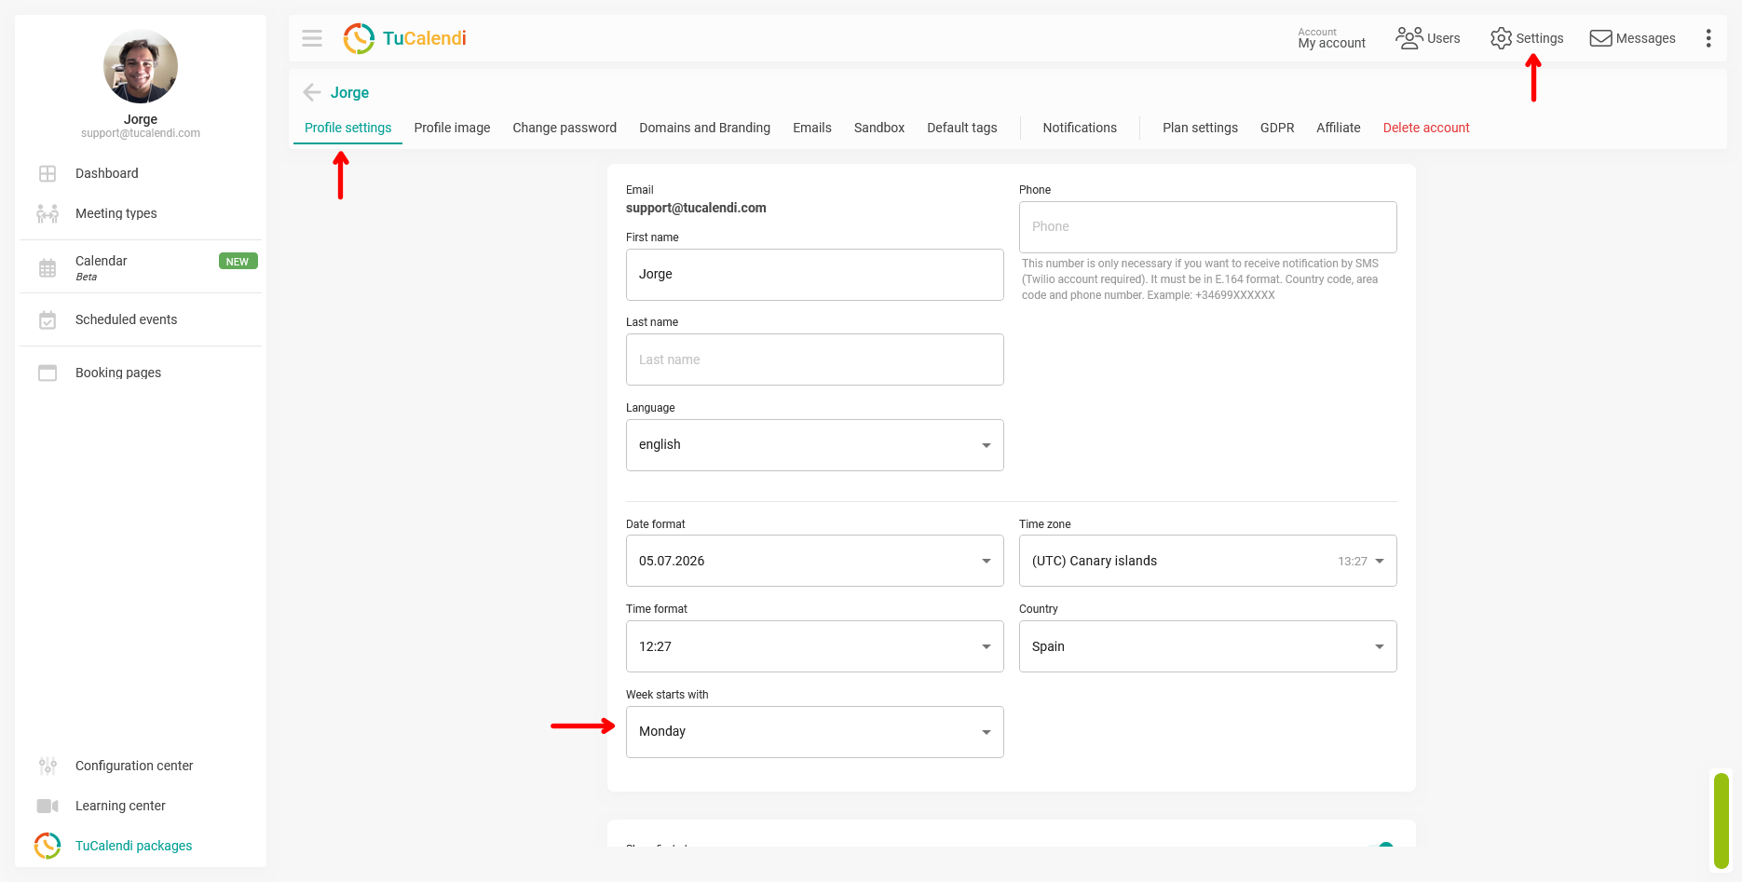Click the support@tucalendi.com email under Email
Viewport: 1742px width, 882px height.
tap(696, 208)
